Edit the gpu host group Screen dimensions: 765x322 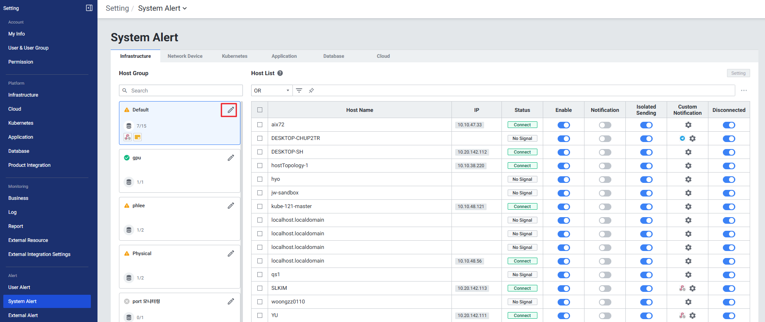pos(230,158)
